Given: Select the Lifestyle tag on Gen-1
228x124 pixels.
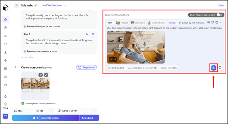Looking at the screenshot, I should 173,23.
